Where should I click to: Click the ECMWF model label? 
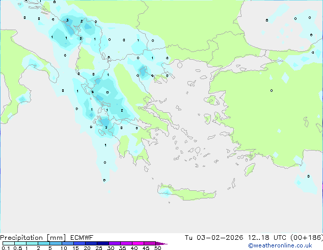pyautogui.click(x=82, y=238)
